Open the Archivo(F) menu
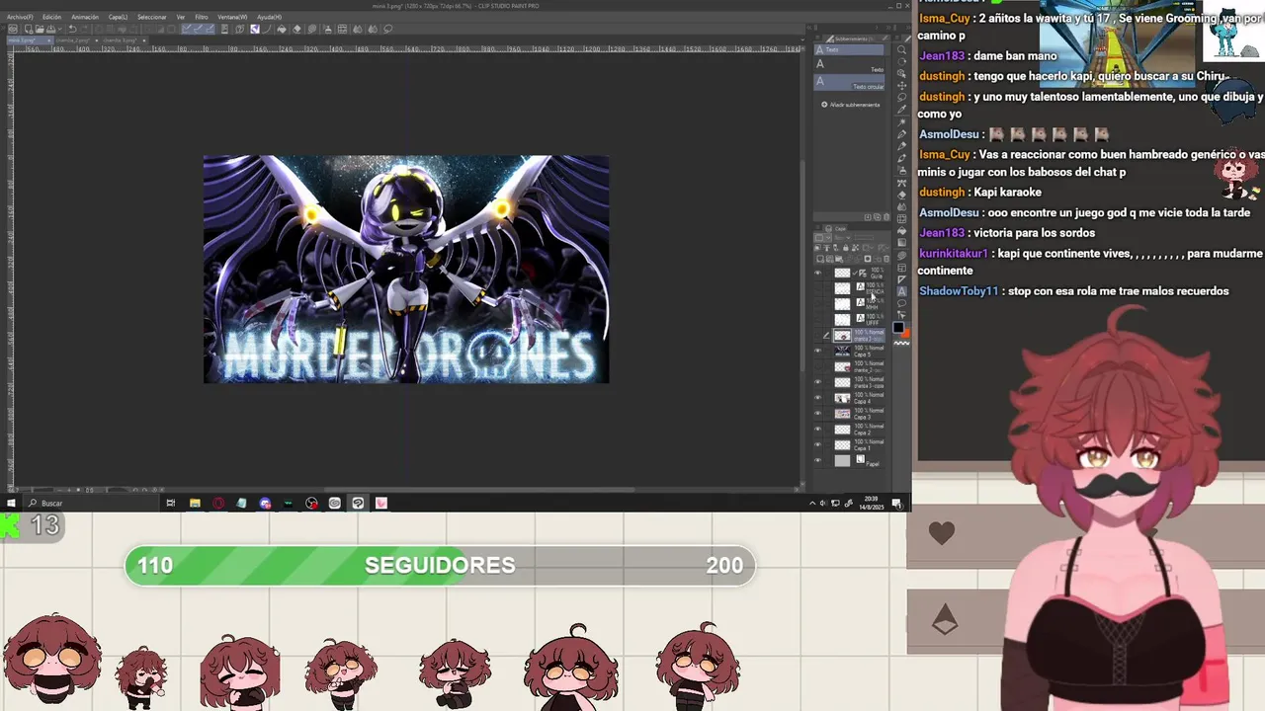1265x711 pixels. pyautogui.click(x=20, y=17)
